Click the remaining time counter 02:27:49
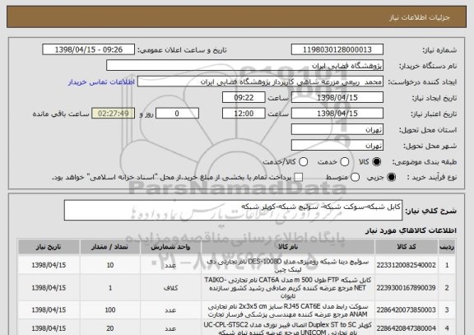Image resolution: width=474 pixels, height=335 pixels. 114,114
